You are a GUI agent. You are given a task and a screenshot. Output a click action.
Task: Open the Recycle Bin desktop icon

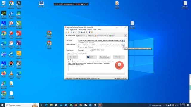pos(4,4)
